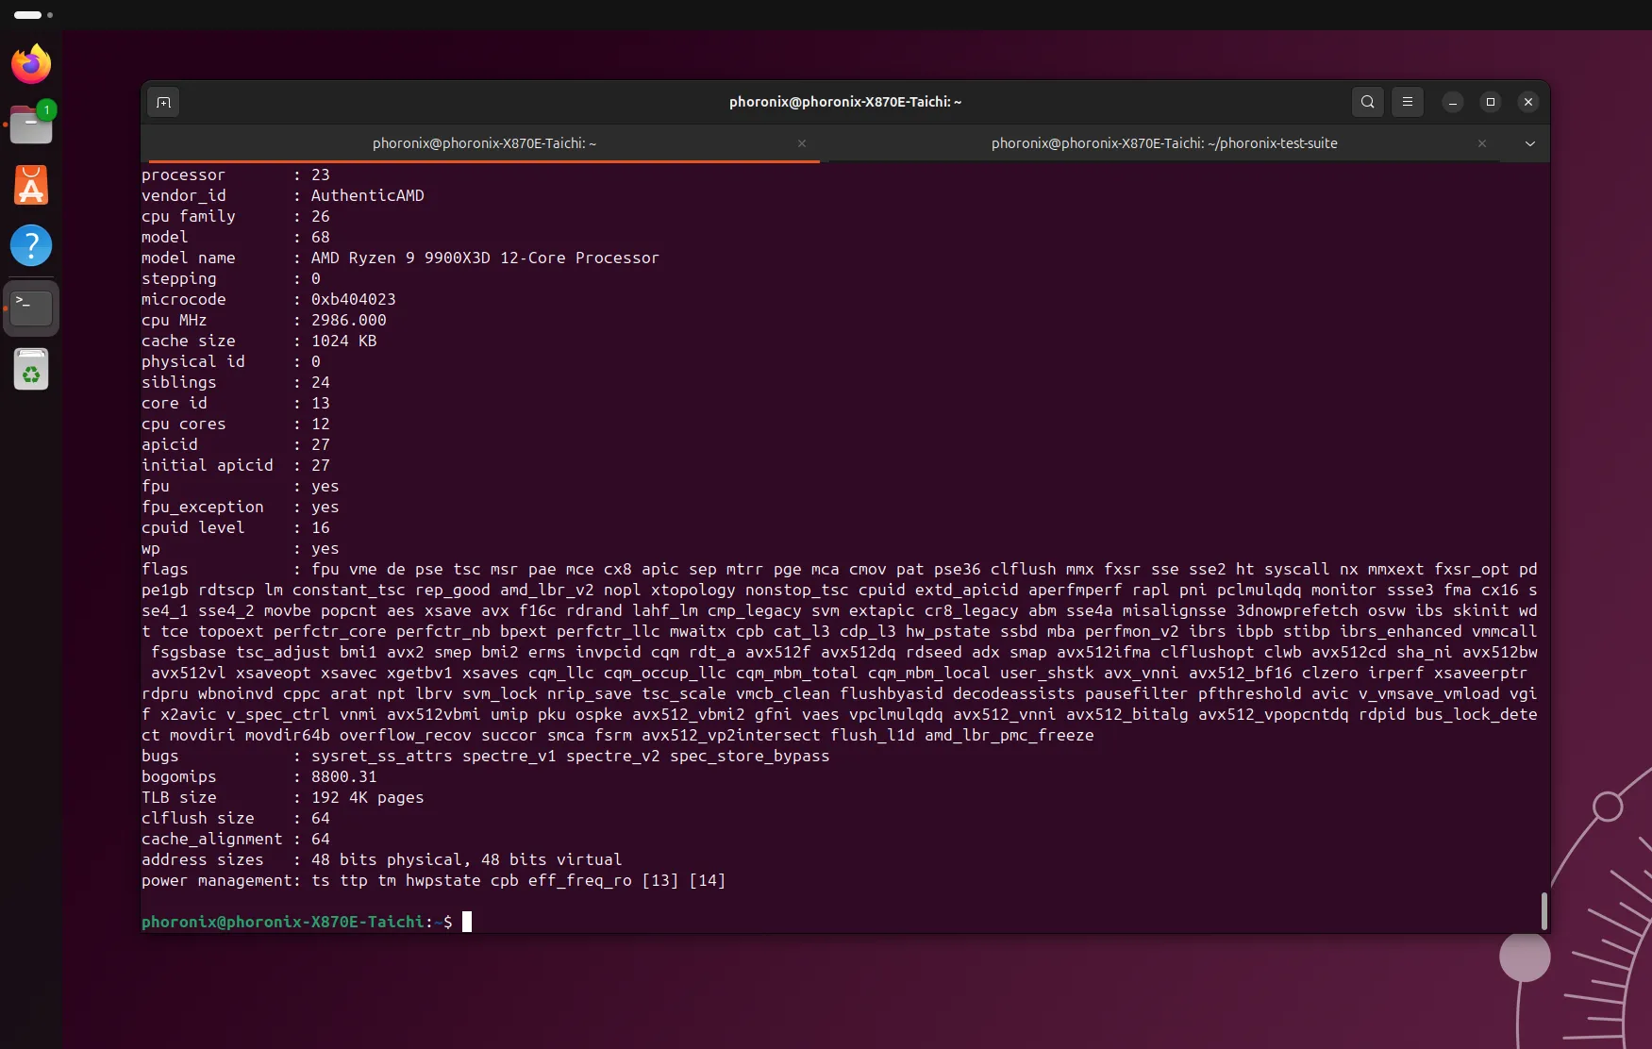Image resolution: width=1652 pixels, height=1049 pixels.
Task: Minimize the terminal window
Action: (1453, 102)
